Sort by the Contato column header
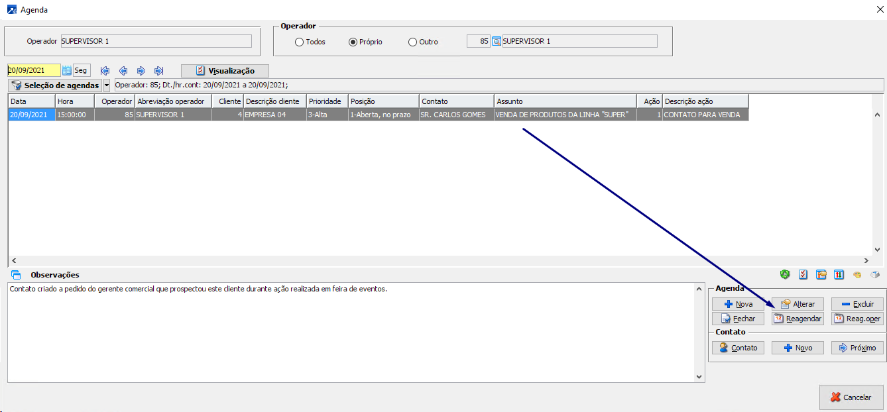 tap(457, 101)
